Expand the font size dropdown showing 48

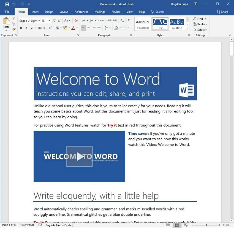pyautogui.click(x=49, y=21)
